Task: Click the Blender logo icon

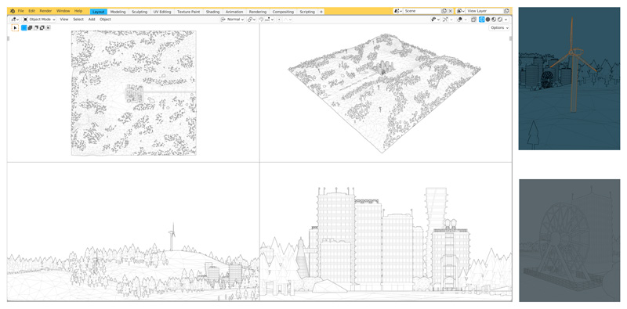Action: point(13,11)
